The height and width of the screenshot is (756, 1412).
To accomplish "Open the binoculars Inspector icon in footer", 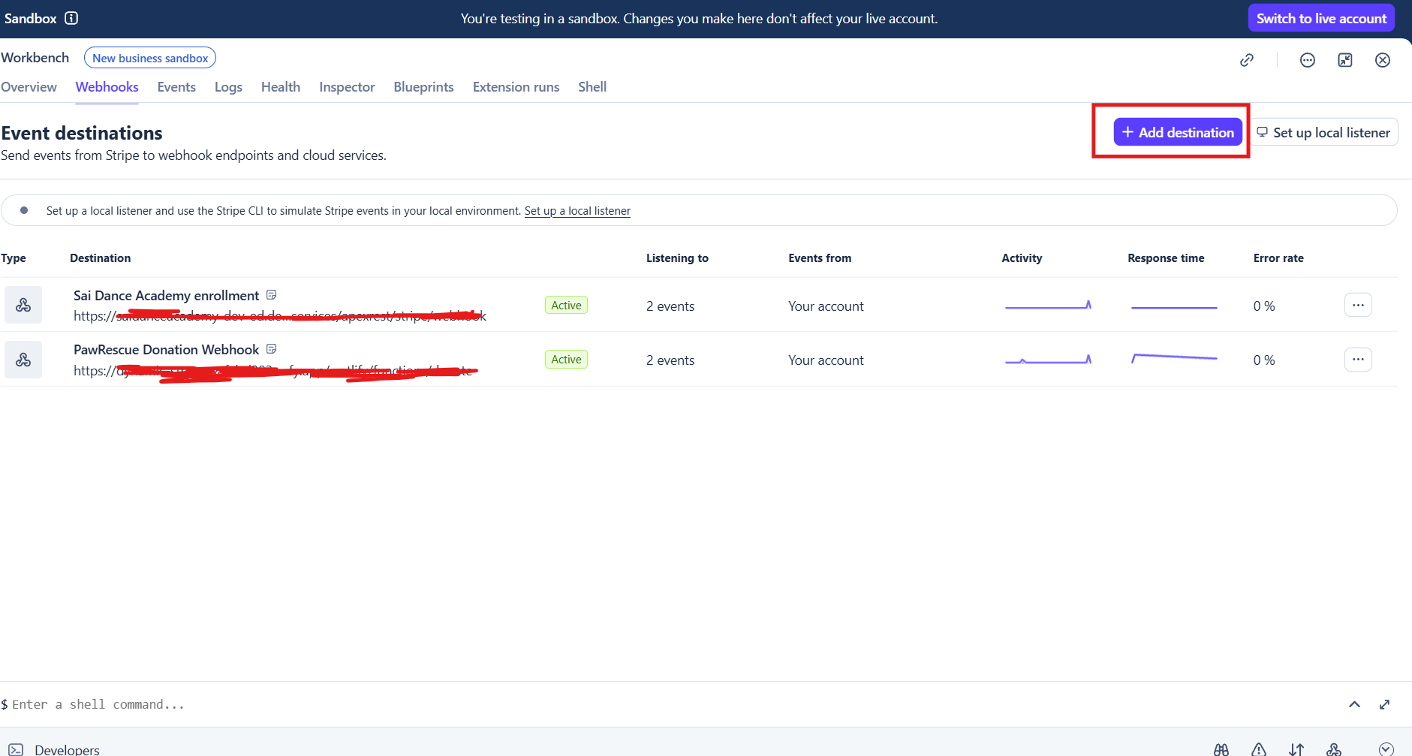I will click(x=1221, y=749).
